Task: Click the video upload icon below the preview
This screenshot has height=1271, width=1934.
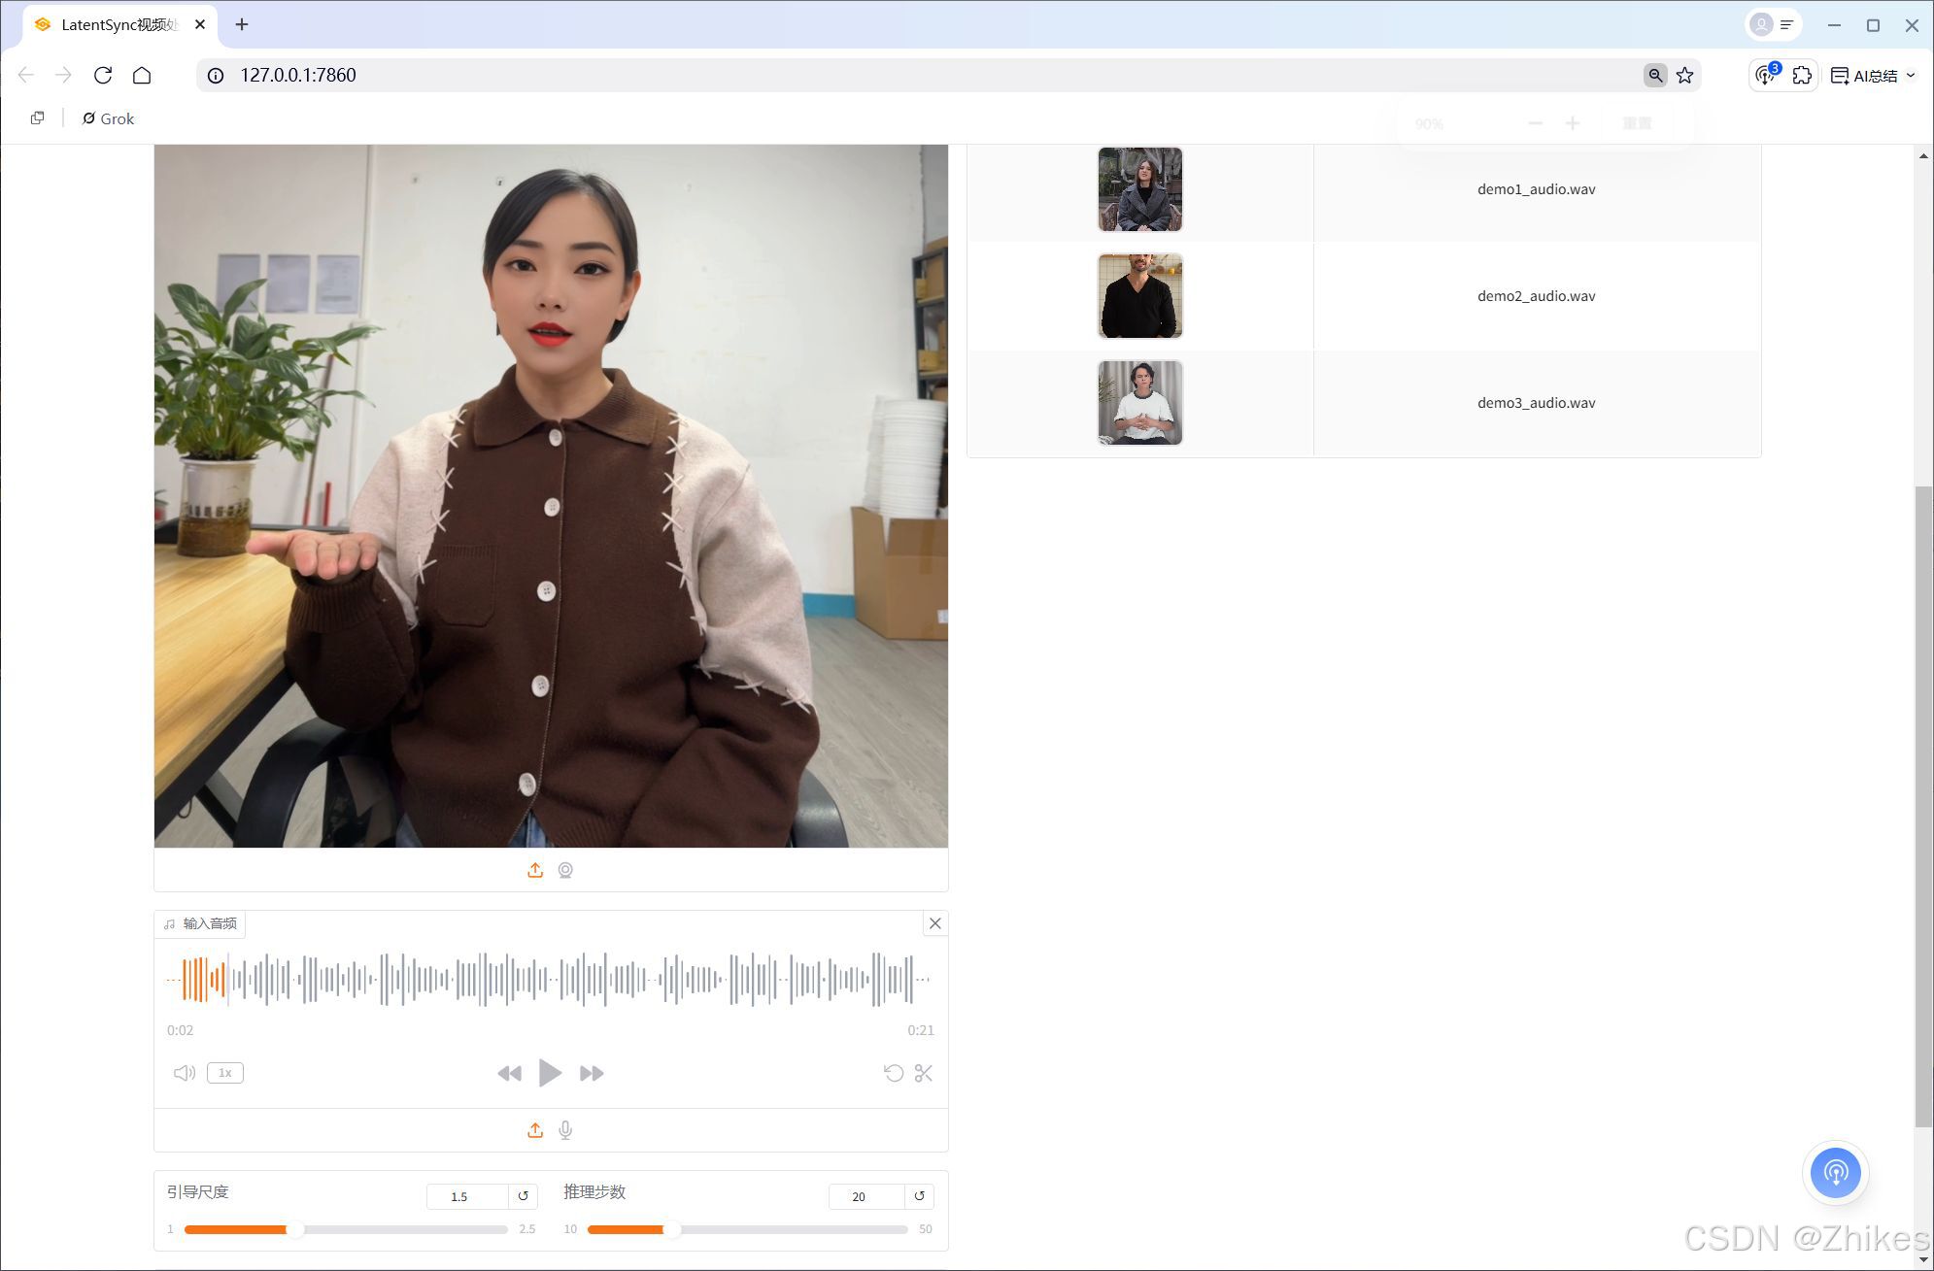Action: tap(535, 870)
